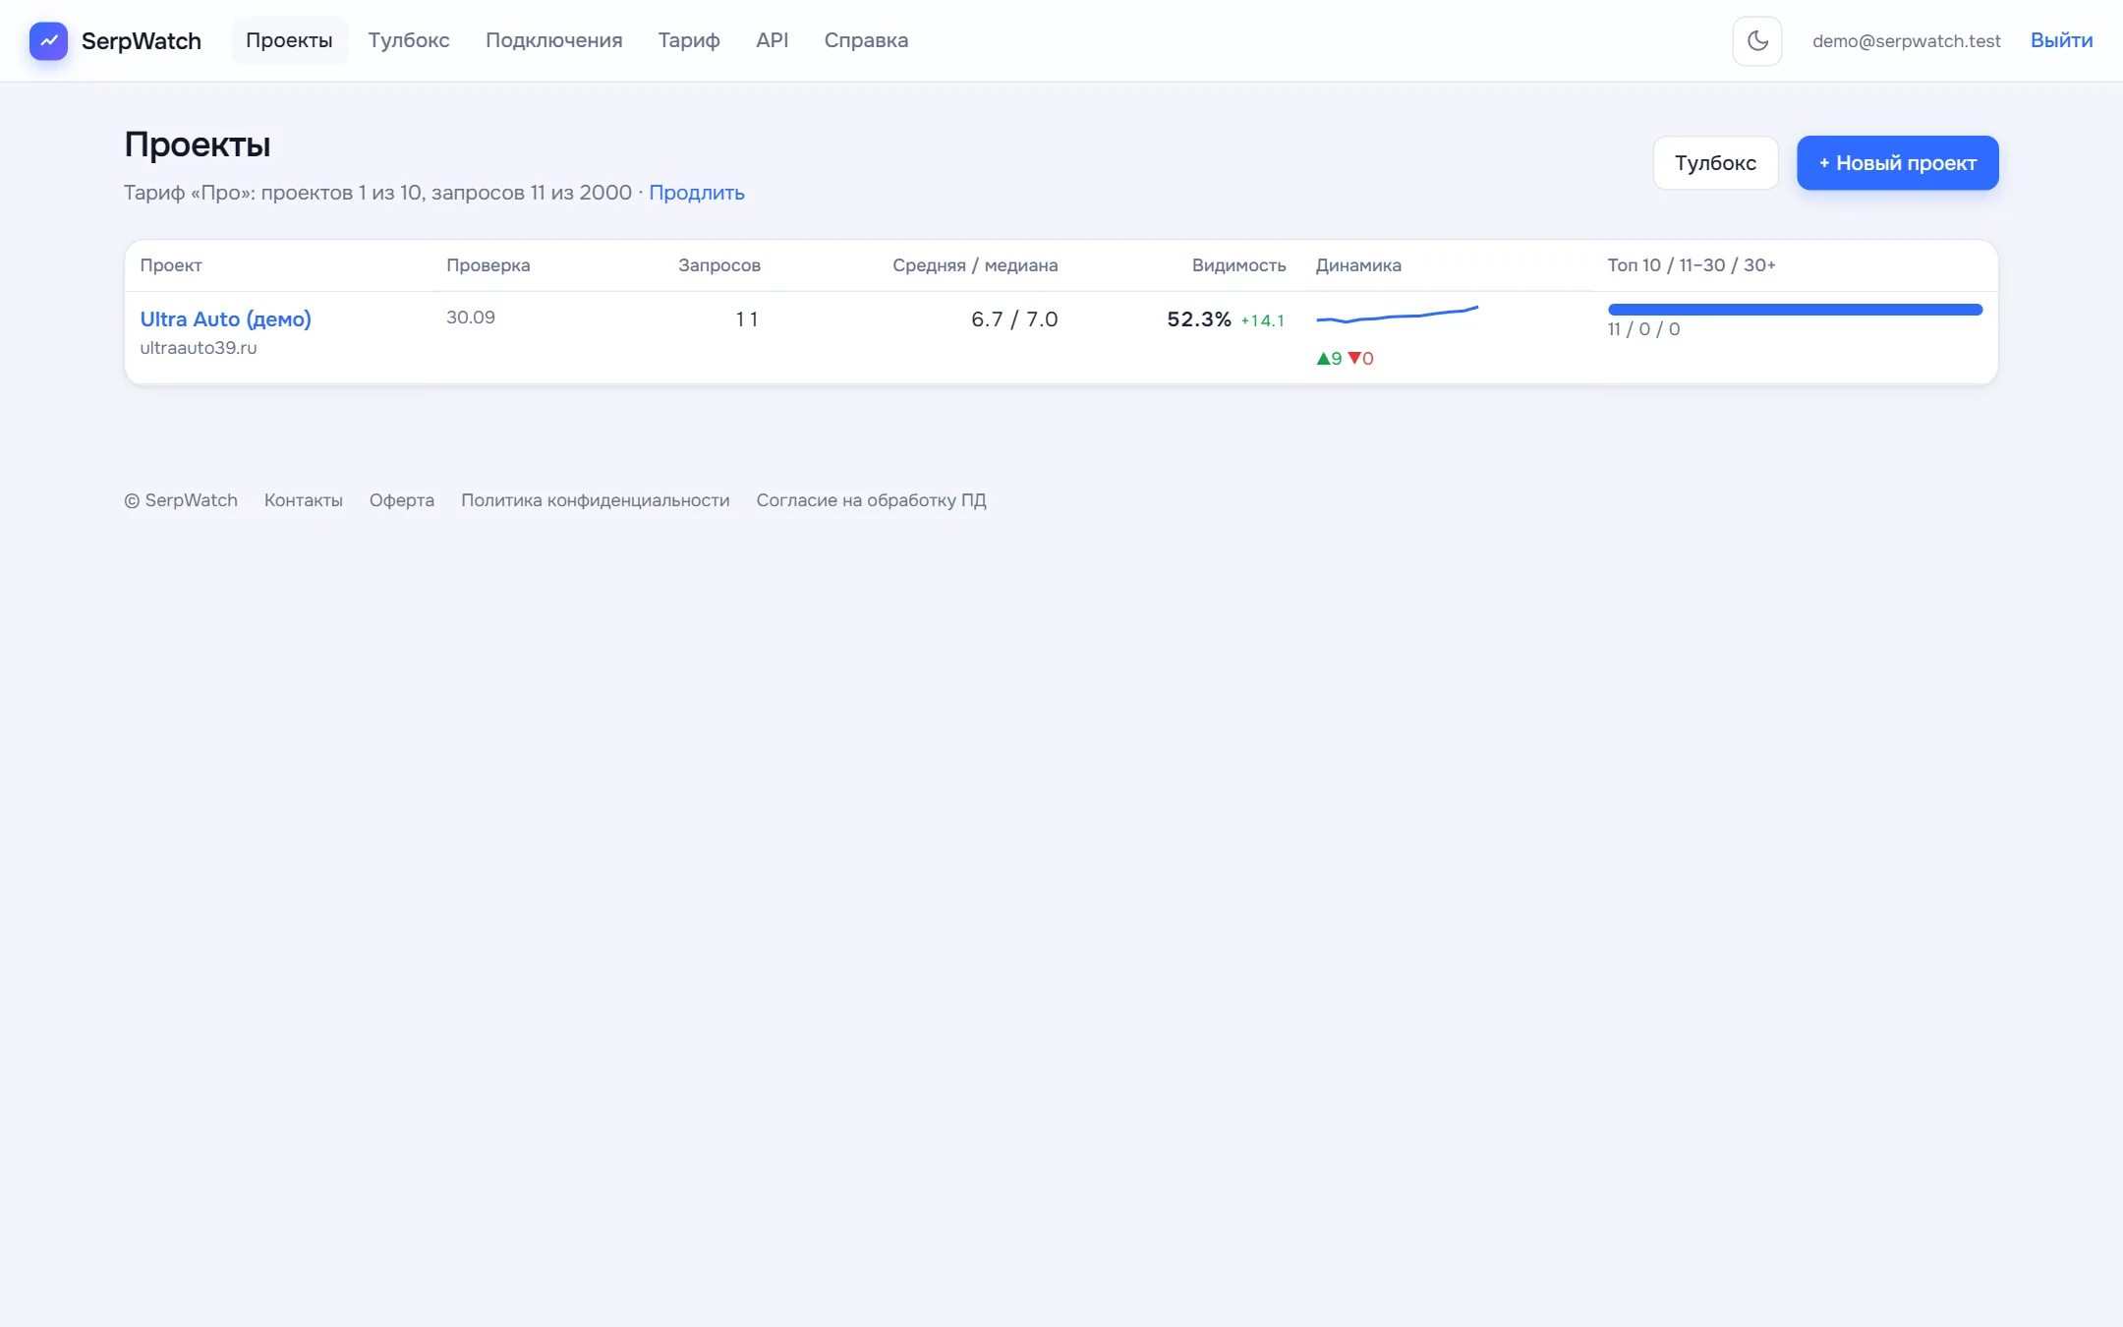Click the +14.1 visibility change
Screen dimensions: 2123x1327
(x=1263, y=320)
